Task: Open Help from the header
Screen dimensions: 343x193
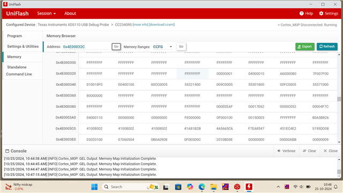Action: point(306,13)
